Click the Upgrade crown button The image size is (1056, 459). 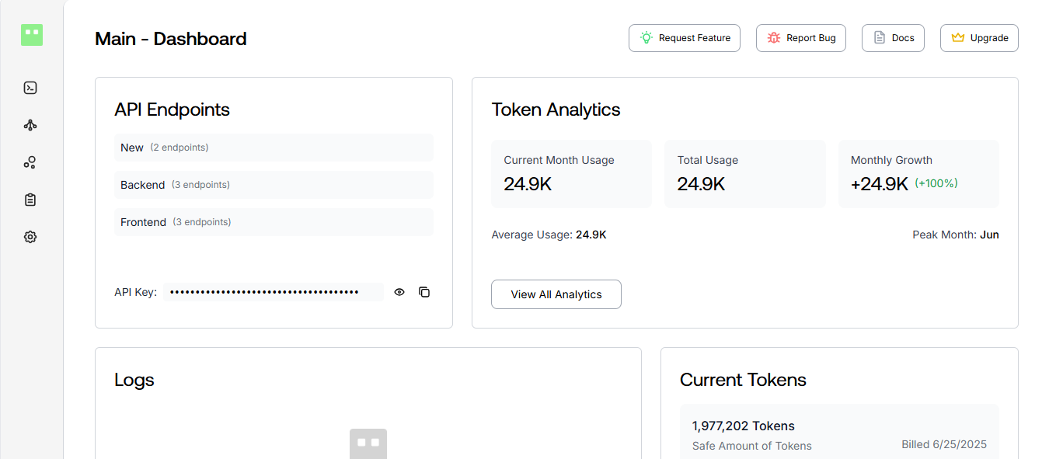[x=979, y=38]
